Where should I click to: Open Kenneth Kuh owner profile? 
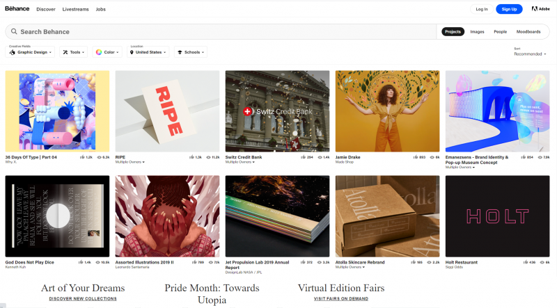(x=15, y=267)
